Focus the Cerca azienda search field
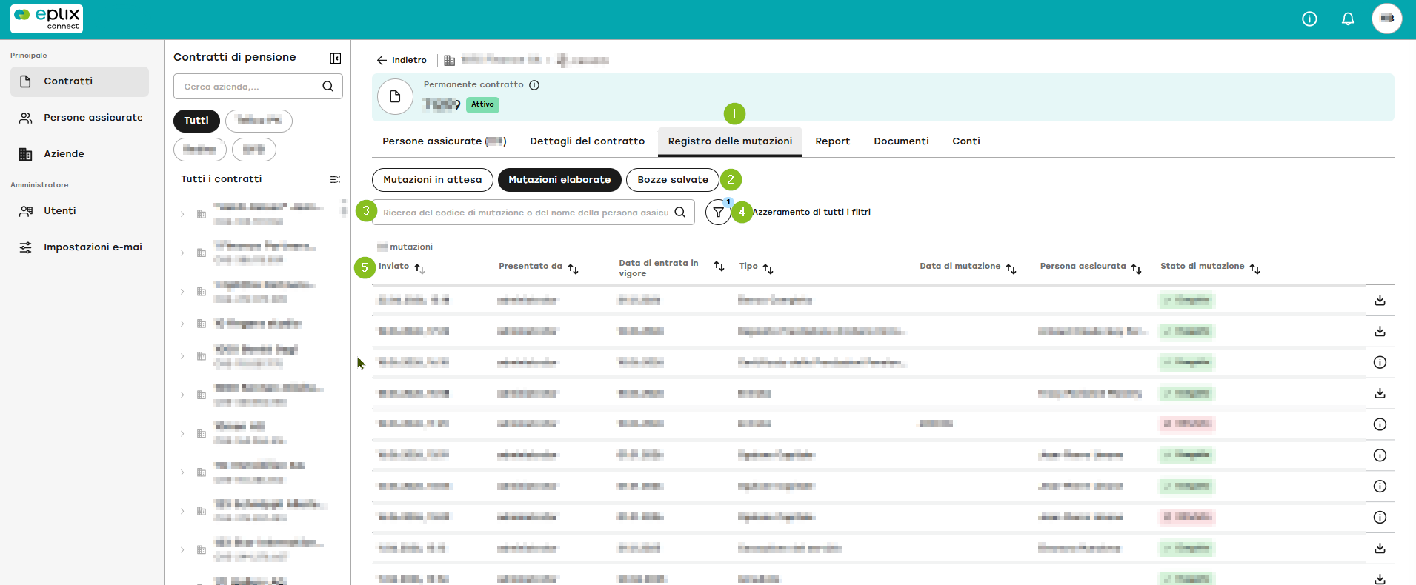Image resolution: width=1416 pixels, height=585 pixels. [258, 87]
